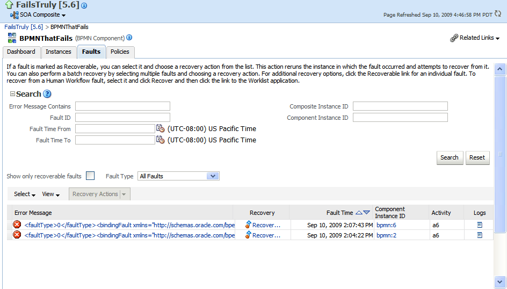This screenshot has height=289, width=507.
Task: Sort Fault Time ascending with the up triangle
Action: (359, 213)
